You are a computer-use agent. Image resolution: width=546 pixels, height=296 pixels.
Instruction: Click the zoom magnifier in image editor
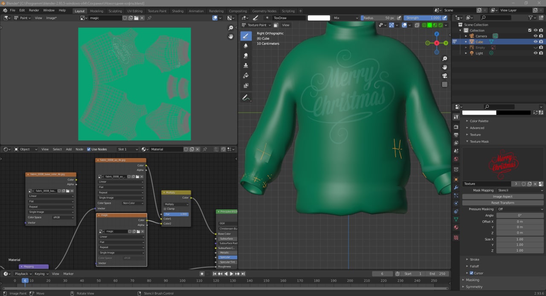(231, 28)
